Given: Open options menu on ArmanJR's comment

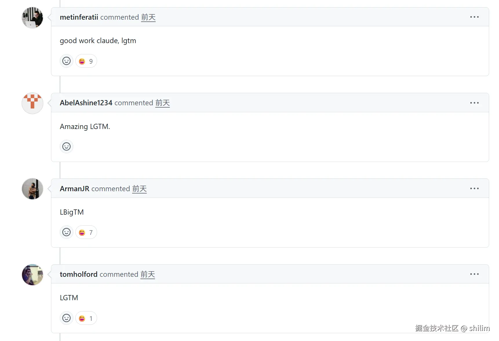Looking at the screenshot, I should pyautogui.click(x=474, y=189).
